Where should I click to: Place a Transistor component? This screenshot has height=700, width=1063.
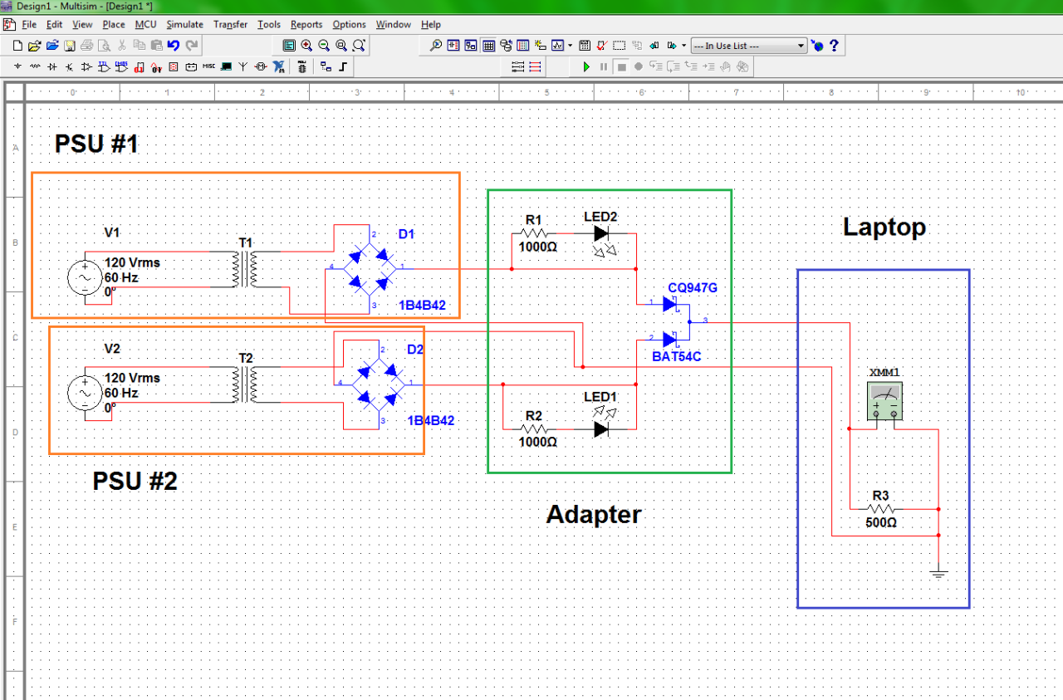[69, 66]
